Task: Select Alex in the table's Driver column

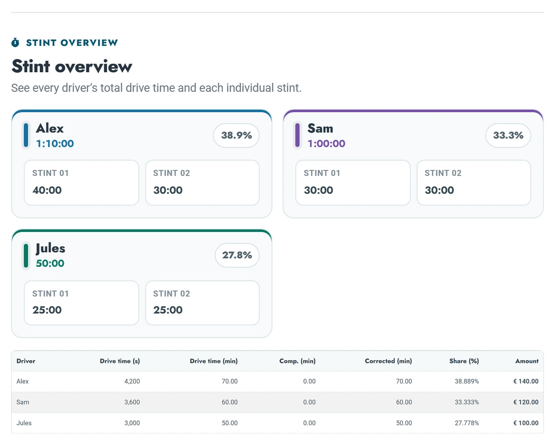Action: [x=23, y=382]
